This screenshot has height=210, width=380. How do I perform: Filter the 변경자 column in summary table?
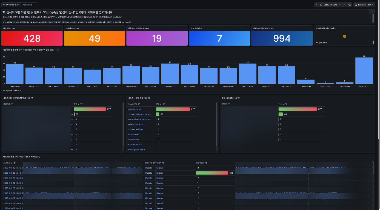[x=163, y=163]
